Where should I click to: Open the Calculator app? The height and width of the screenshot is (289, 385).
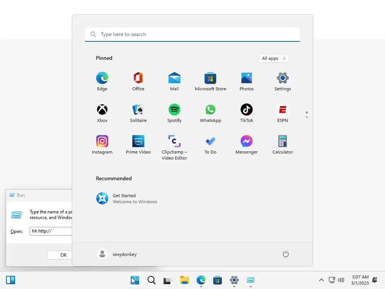point(283,145)
